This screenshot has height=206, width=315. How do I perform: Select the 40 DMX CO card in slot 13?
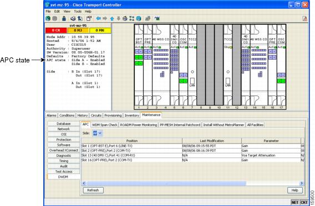click(x=246, y=65)
